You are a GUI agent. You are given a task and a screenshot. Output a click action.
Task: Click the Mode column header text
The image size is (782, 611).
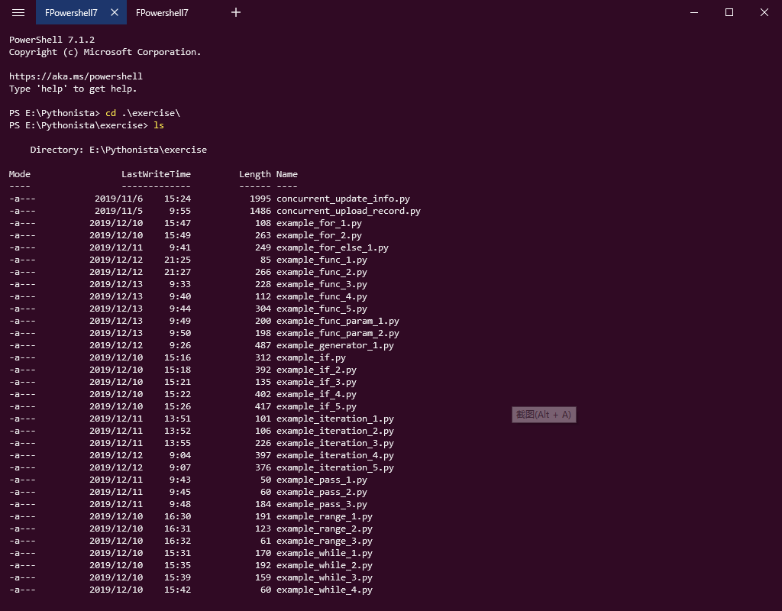19,173
